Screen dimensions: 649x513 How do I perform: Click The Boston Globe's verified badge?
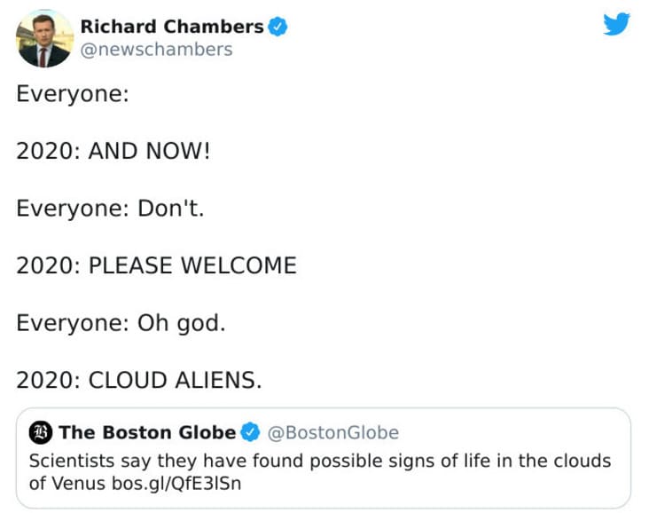[x=250, y=433]
